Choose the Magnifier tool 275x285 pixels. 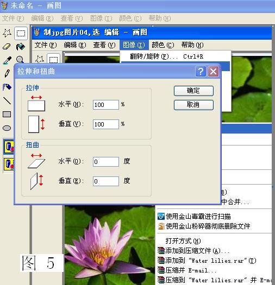coord(20,60)
